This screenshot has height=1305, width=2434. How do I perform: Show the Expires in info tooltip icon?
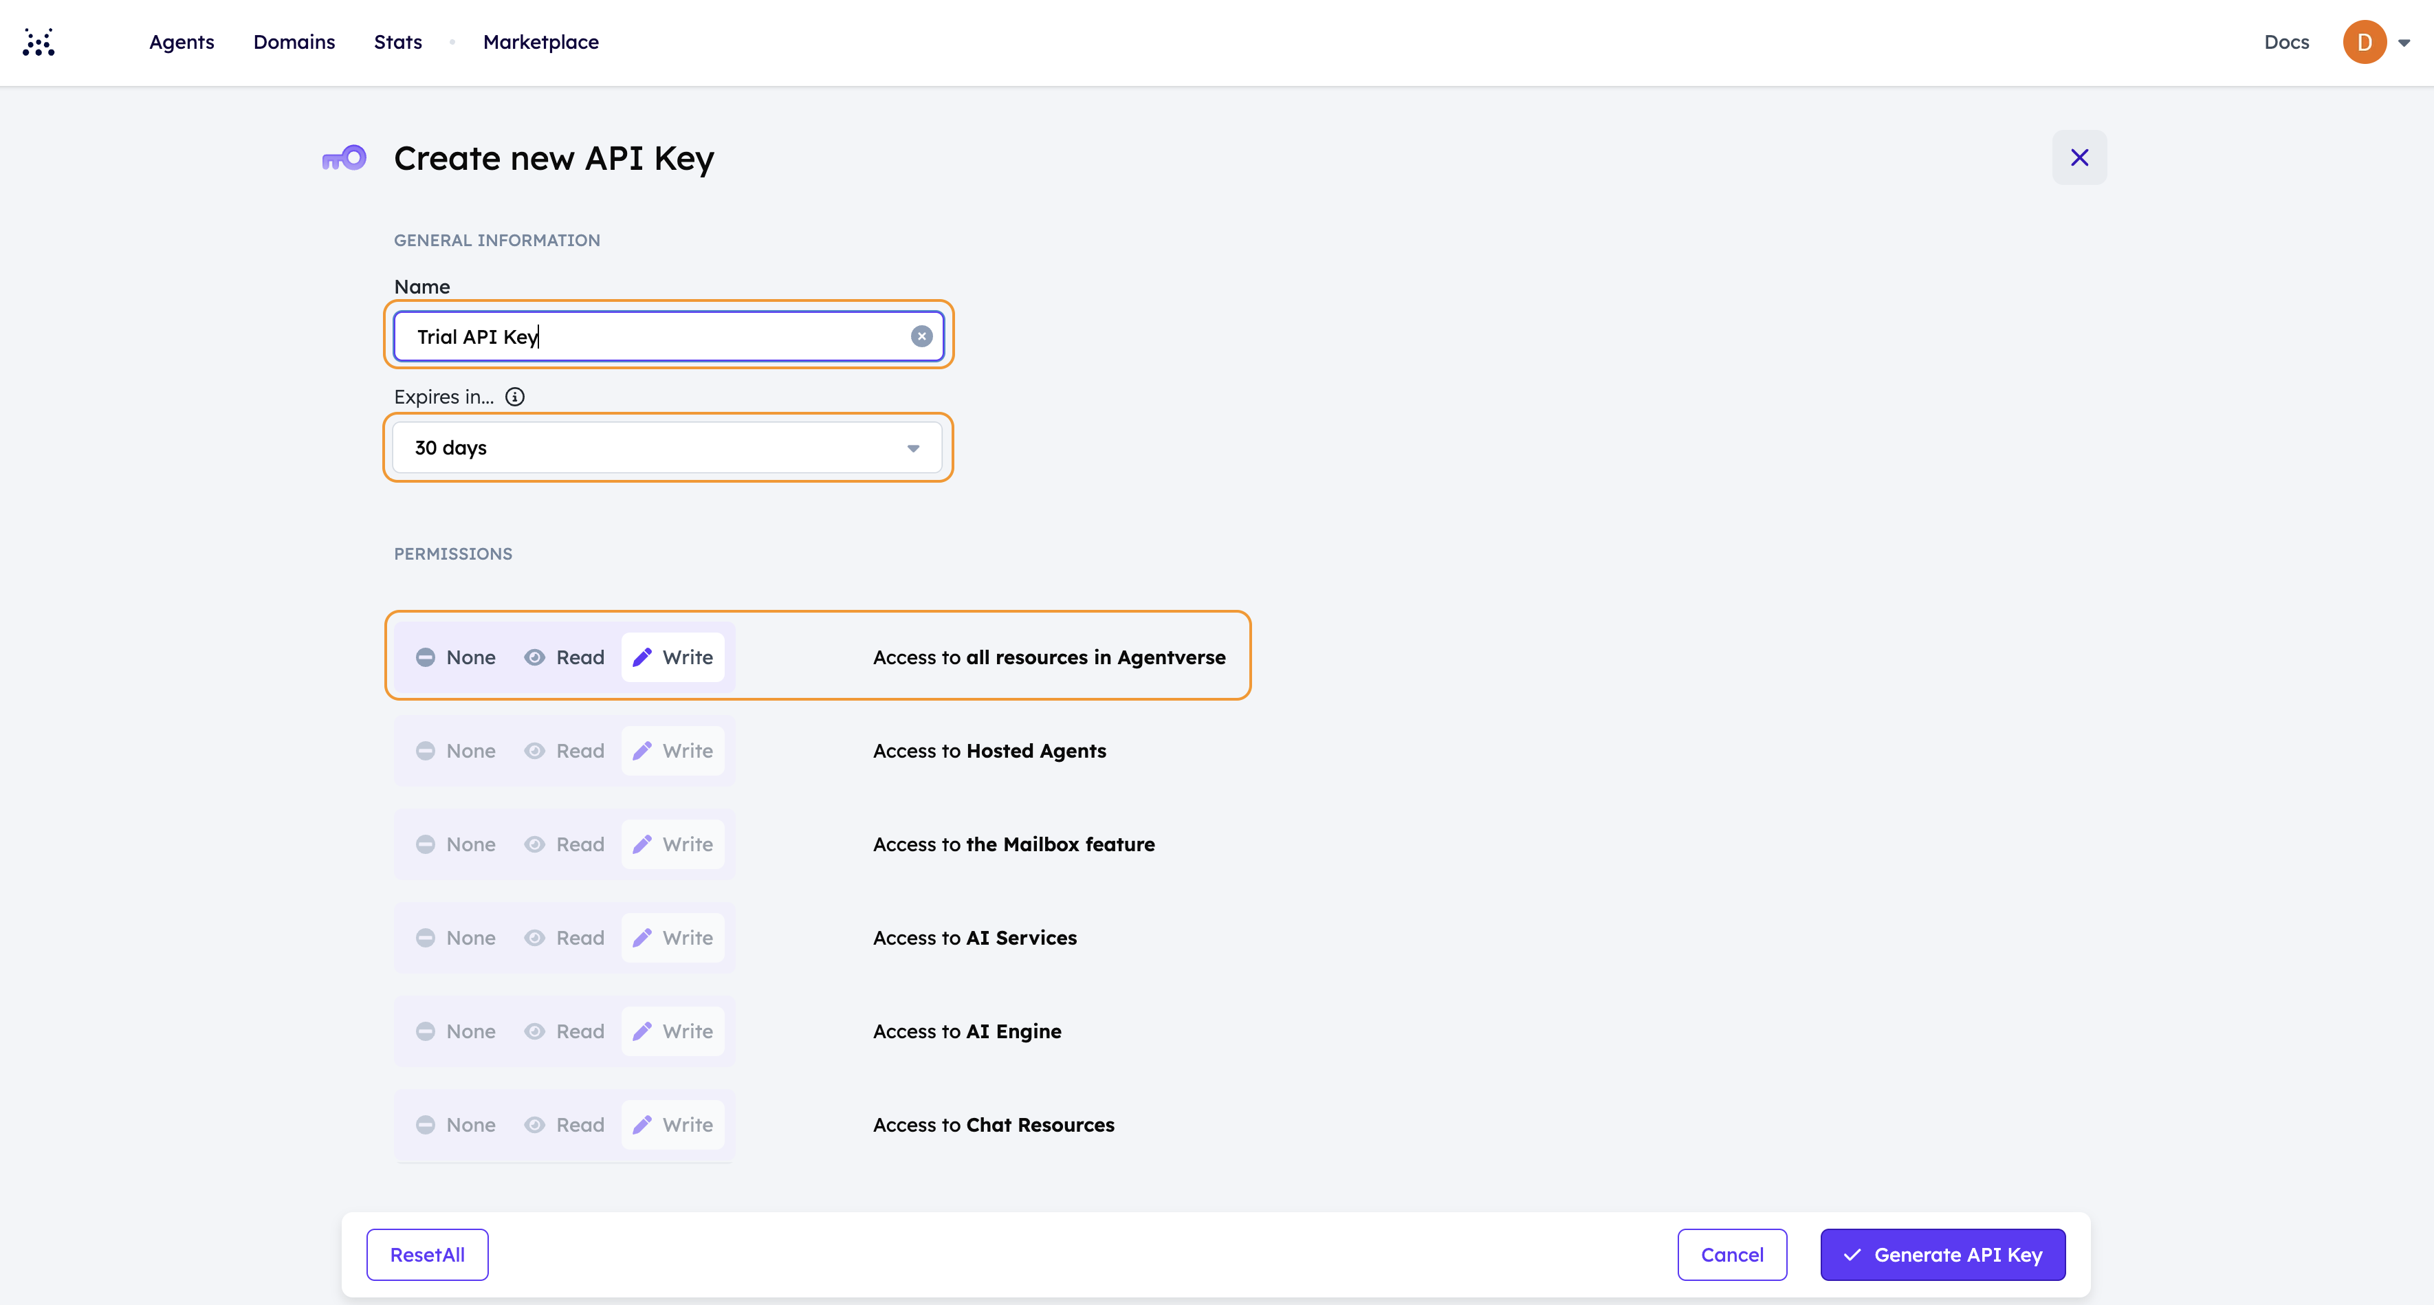click(515, 397)
